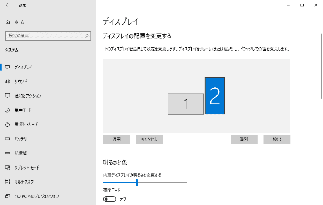Click the ディスプレイ monitor icon in the sidebar
Viewport: 323px width, 205px height.
tap(7, 67)
